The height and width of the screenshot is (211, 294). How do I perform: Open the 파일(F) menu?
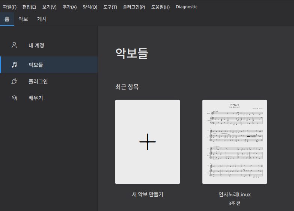[10, 7]
